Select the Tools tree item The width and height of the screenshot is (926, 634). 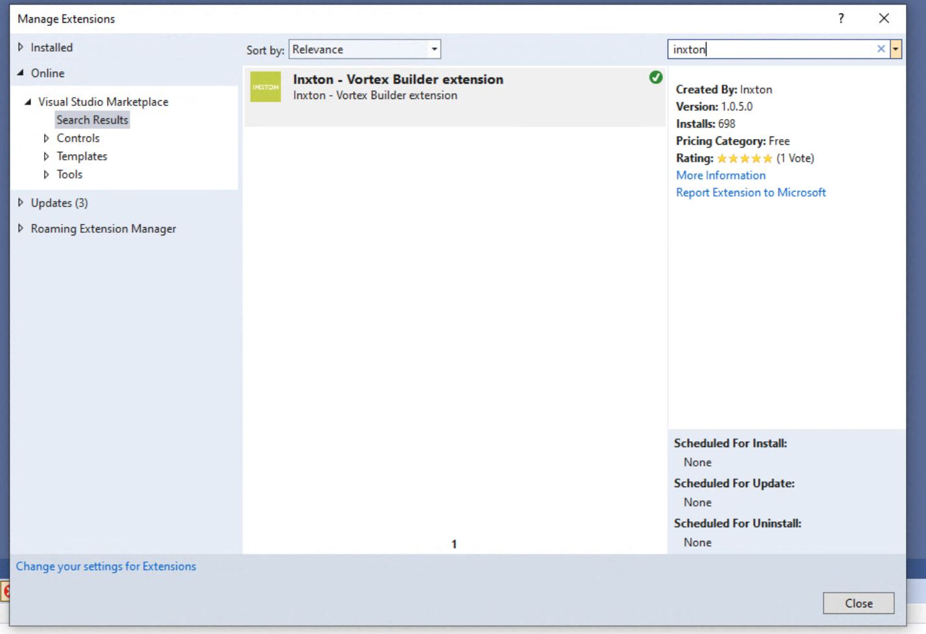click(x=69, y=174)
